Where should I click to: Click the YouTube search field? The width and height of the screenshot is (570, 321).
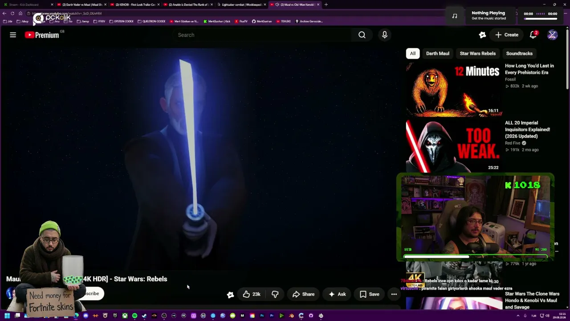point(263,35)
